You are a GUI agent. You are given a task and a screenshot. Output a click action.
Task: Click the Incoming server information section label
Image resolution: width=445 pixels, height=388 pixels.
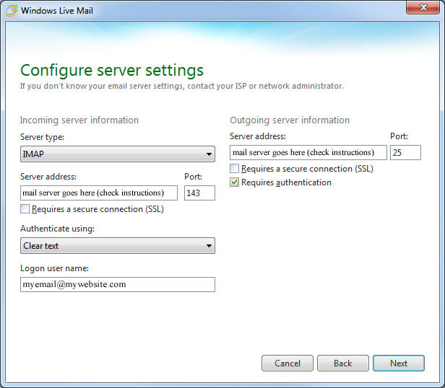tap(79, 120)
